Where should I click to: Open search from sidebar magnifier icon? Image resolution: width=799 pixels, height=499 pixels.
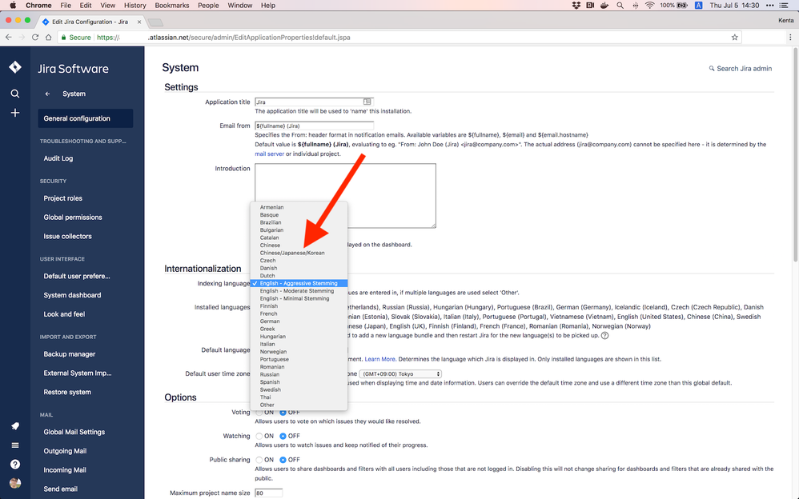click(x=15, y=94)
